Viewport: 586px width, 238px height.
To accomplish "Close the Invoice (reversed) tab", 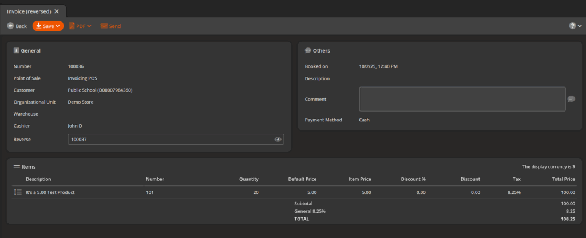I will point(57,11).
